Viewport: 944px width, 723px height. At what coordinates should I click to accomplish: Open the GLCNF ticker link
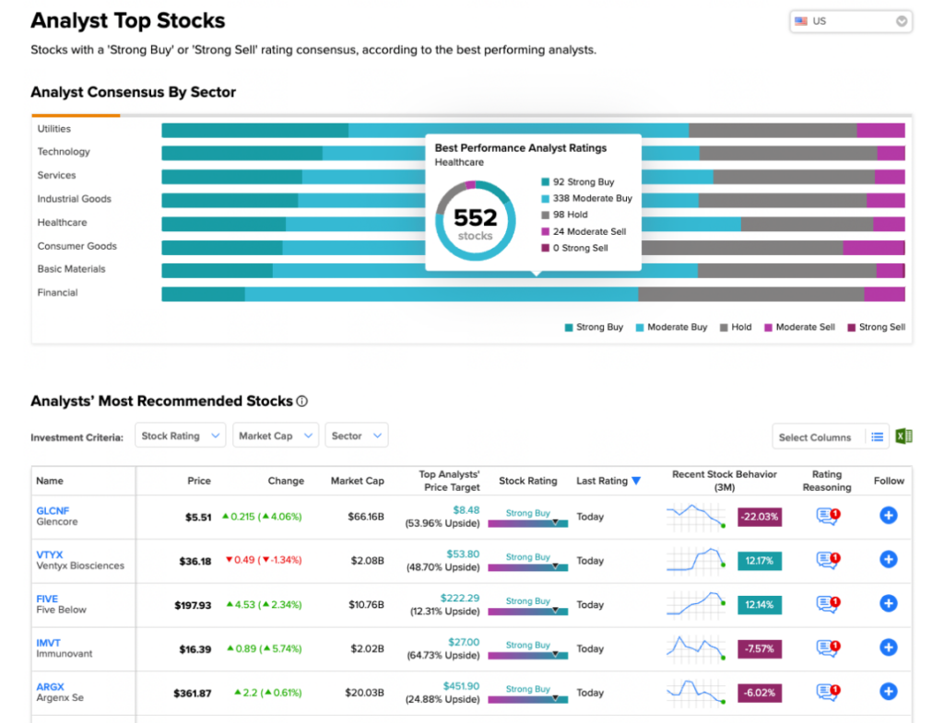tap(53, 510)
